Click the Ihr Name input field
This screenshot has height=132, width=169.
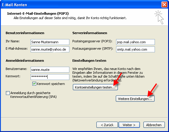pos(50,42)
